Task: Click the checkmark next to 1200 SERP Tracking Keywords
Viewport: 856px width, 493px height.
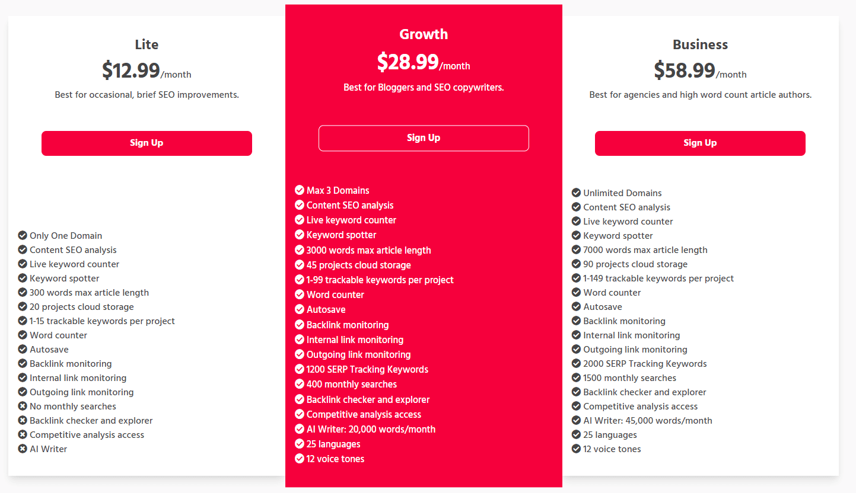Action: tap(299, 369)
